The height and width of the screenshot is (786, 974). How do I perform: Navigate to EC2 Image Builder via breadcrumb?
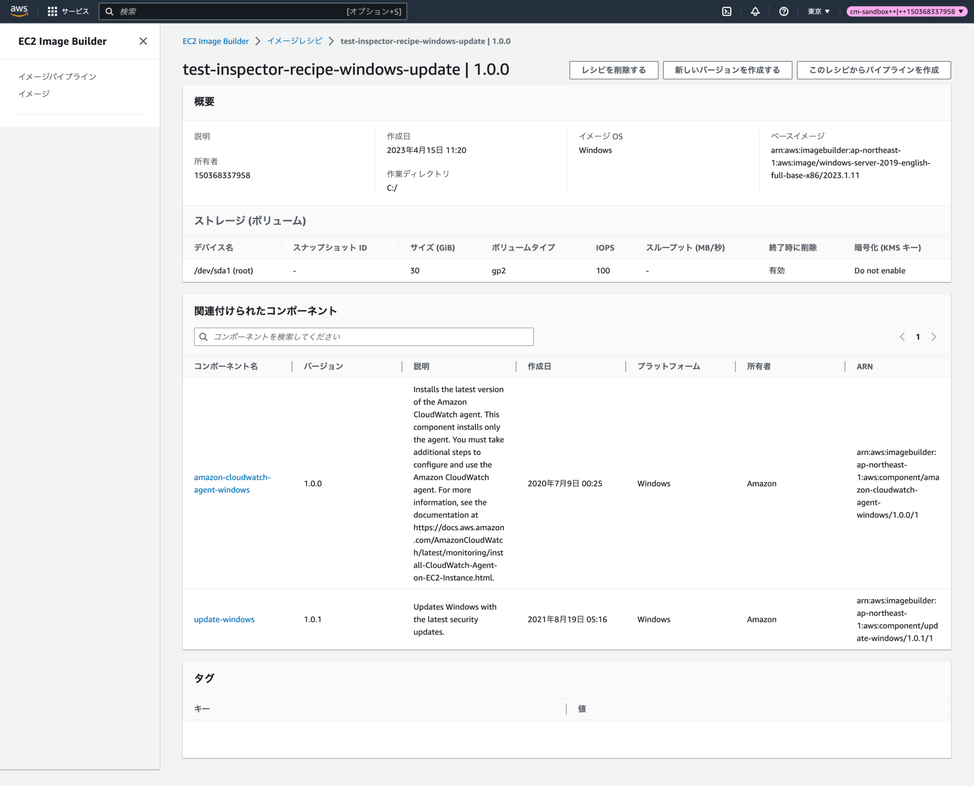coord(216,41)
